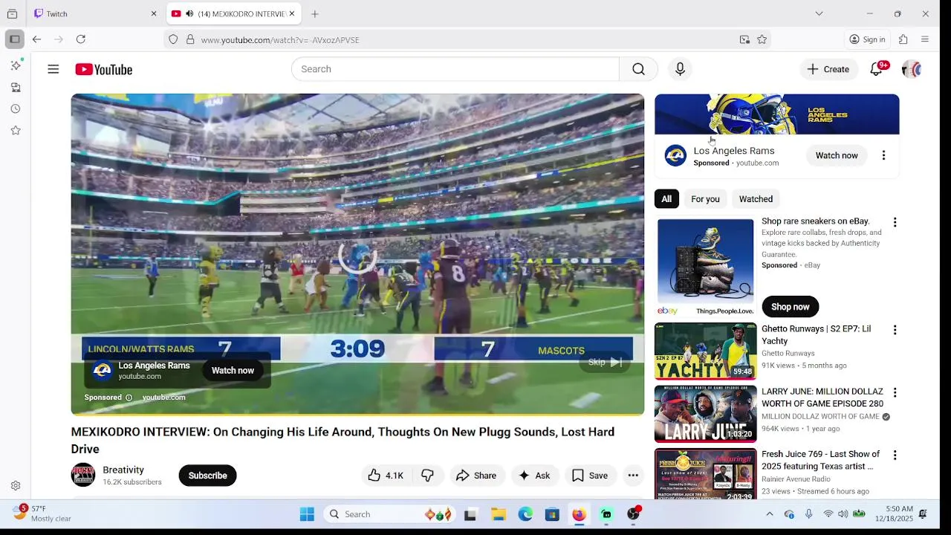
Task: Click the Create button
Action: [x=828, y=69]
